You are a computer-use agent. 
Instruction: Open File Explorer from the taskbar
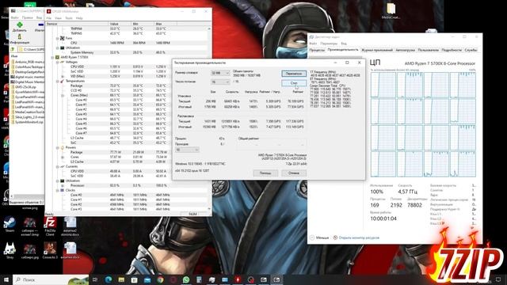[x=121, y=279]
